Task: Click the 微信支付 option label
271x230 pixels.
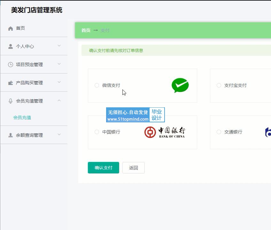Action: (111, 85)
